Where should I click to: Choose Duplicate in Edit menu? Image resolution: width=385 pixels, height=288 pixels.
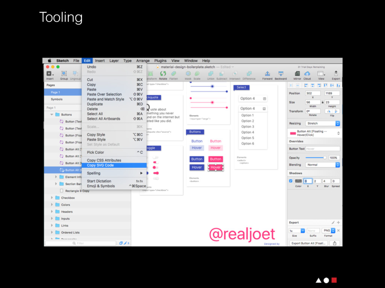point(114,104)
